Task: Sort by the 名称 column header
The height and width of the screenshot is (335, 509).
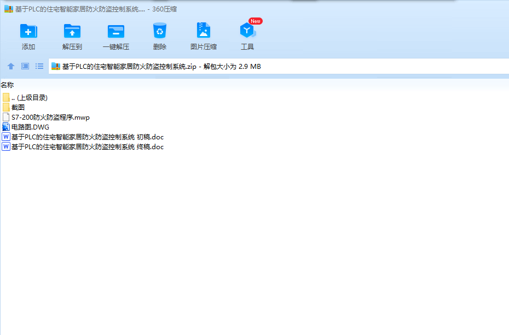Action: [x=7, y=85]
